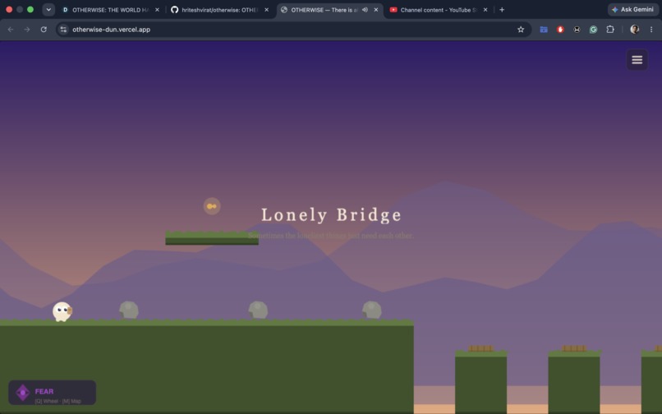
Task: Switch to the Channel content YouTube tab
Action: pos(439,10)
